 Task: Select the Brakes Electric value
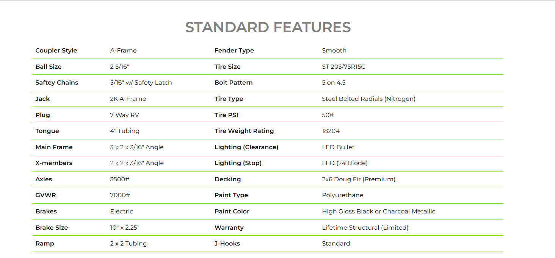[x=122, y=212]
